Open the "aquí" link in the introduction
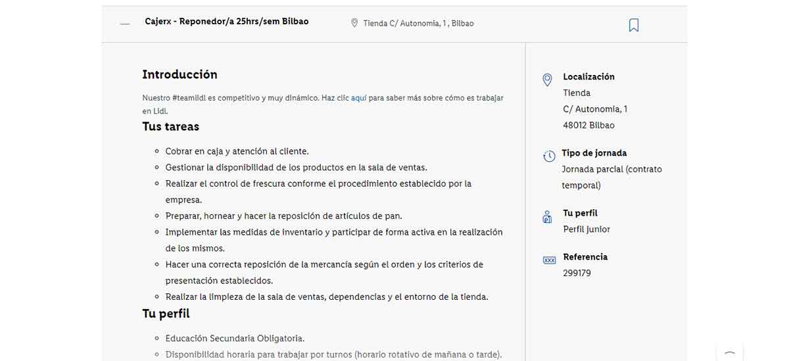This screenshot has height=361, width=789. 358,98
